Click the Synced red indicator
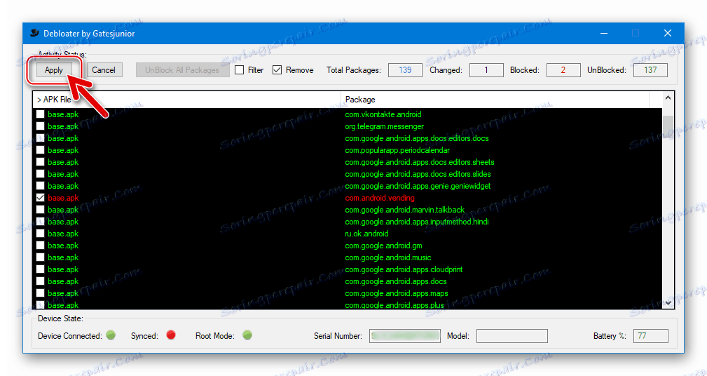This screenshot has height=376, width=707. point(170,335)
